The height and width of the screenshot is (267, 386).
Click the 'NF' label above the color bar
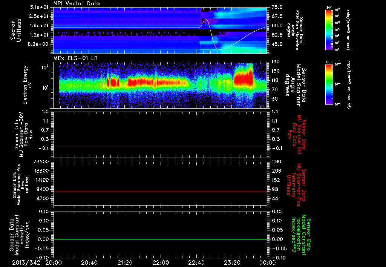[329, 8]
